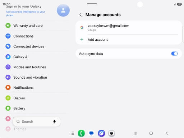Open Themes settings

[x=37, y=129]
